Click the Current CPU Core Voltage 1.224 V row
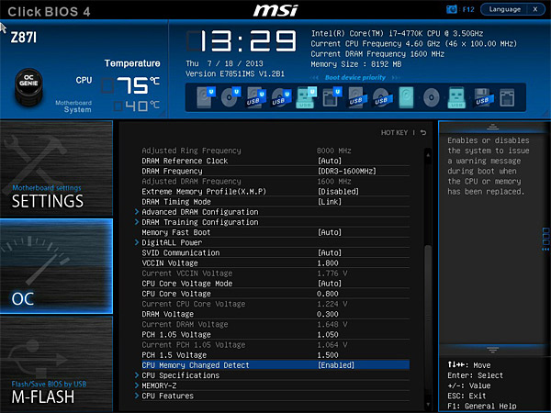551x413 pixels. click(x=275, y=304)
